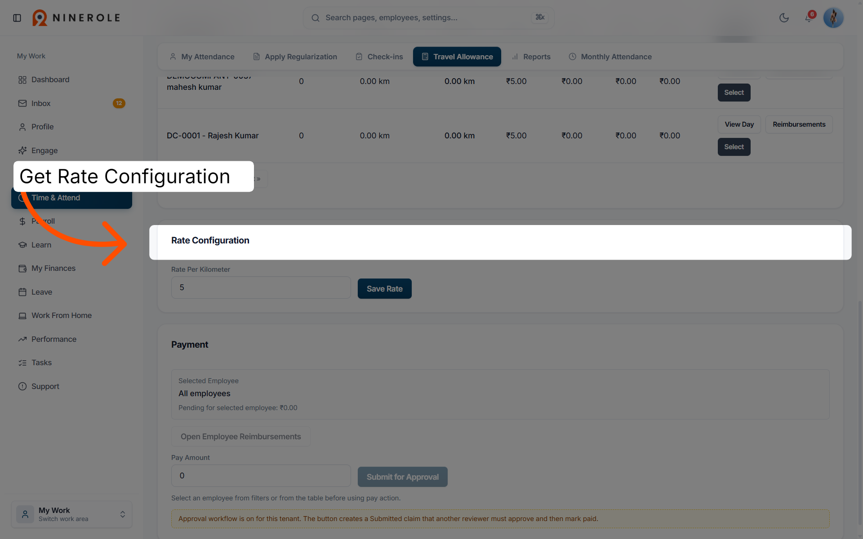This screenshot has width=863, height=539.
Task: Switch to Reports tab
Action: [x=531, y=57]
